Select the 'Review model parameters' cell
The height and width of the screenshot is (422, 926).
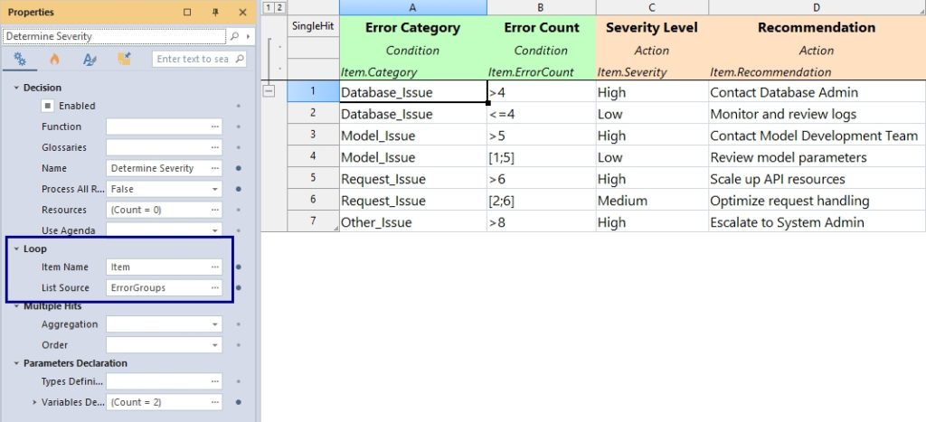(817, 157)
